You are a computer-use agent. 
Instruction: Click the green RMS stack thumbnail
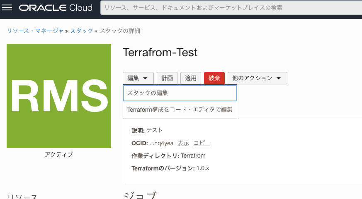(59, 96)
